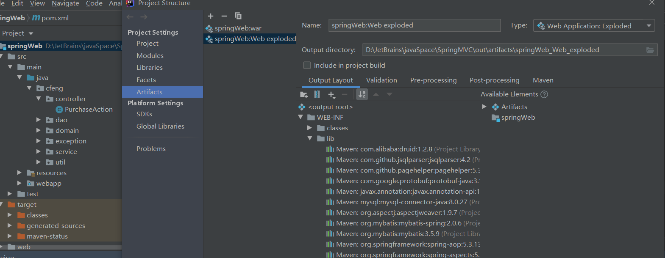Image resolution: width=665 pixels, height=258 pixels.
Task: Click the Move Down arrow icon
Action: pos(390,94)
